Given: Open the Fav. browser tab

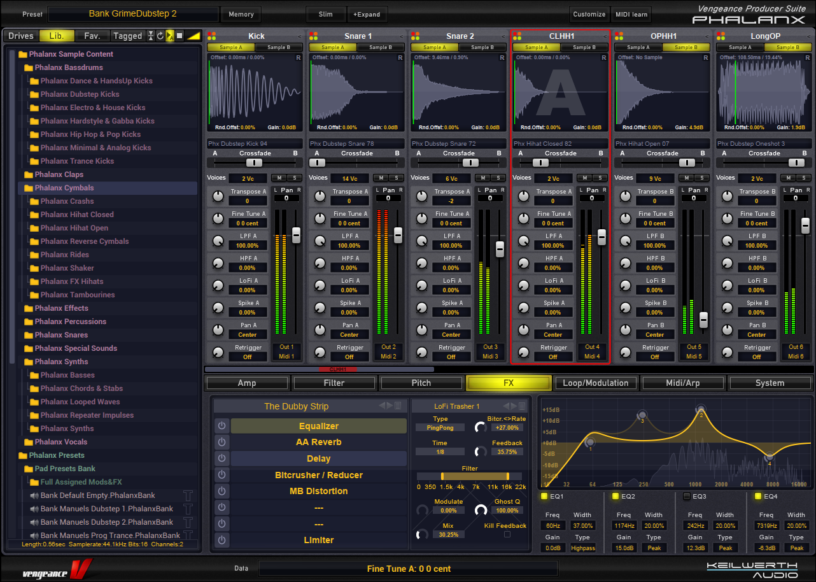Looking at the screenshot, I should coord(92,36).
